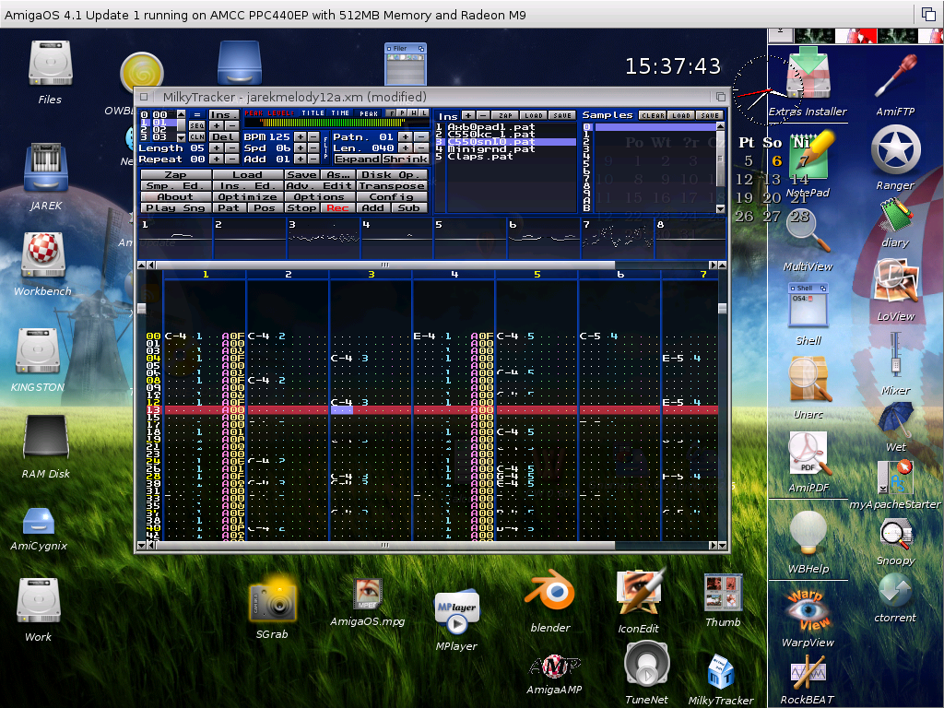Open the Files drive icon on desktop

51,65
